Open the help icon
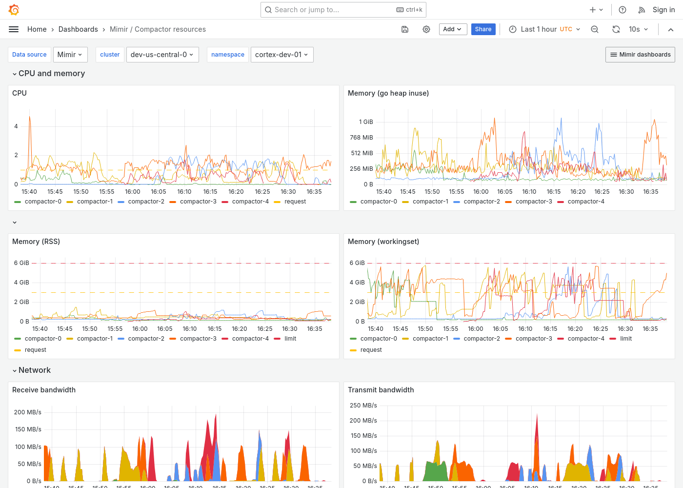 coord(622,9)
